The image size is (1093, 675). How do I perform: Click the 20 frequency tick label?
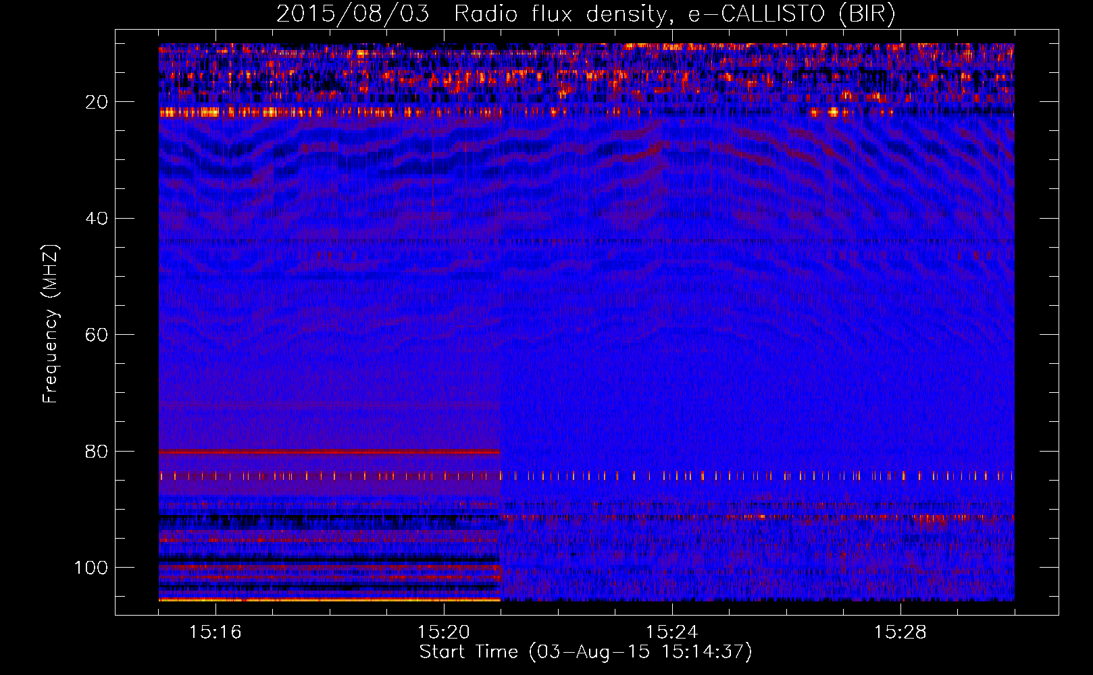pos(97,102)
